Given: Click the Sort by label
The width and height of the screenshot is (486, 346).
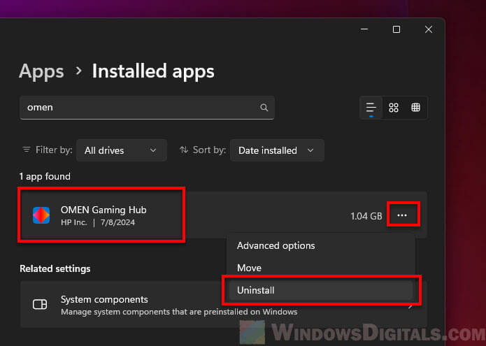Looking at the screenshot, I should 209,150.
